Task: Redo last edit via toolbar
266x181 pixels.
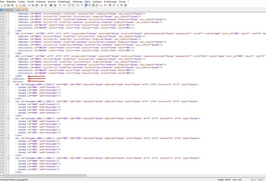Action: (46, 5)
